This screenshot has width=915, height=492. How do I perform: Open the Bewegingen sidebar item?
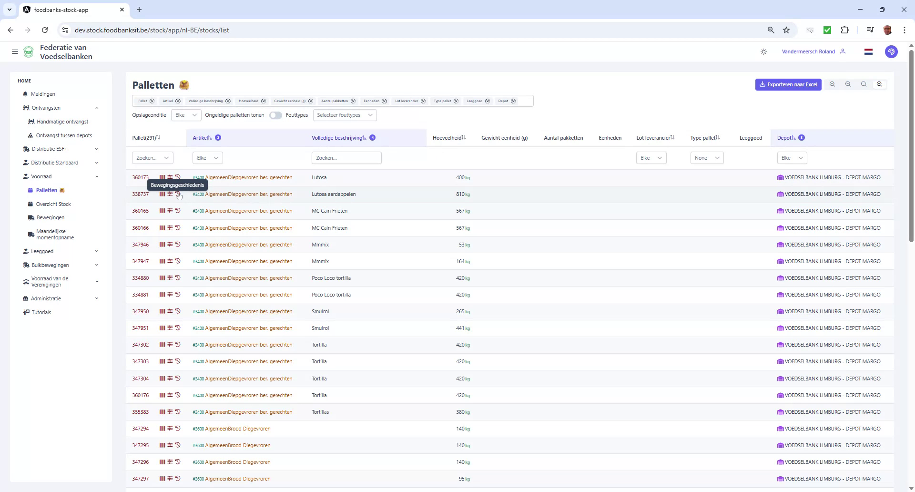(50, 217)
